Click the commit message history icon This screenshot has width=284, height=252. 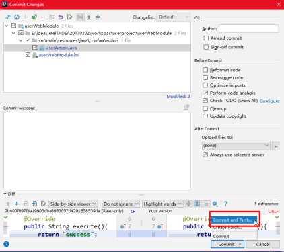coord(186,107)
